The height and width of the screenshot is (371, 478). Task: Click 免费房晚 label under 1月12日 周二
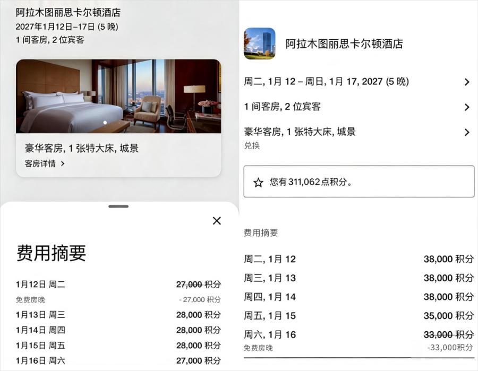[30, 300]
